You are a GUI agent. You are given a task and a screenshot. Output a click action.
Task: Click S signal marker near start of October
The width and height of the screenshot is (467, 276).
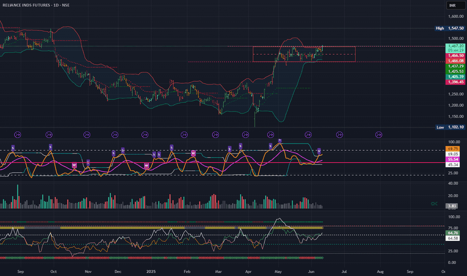tap(50, 147)
